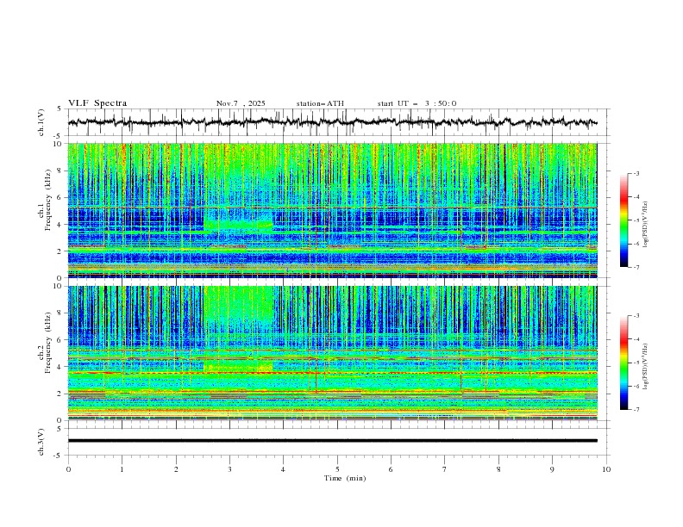Click the date "Nov.7 , 2025" in header
Viewport: 683px width, 527px height.
point(241,103)
